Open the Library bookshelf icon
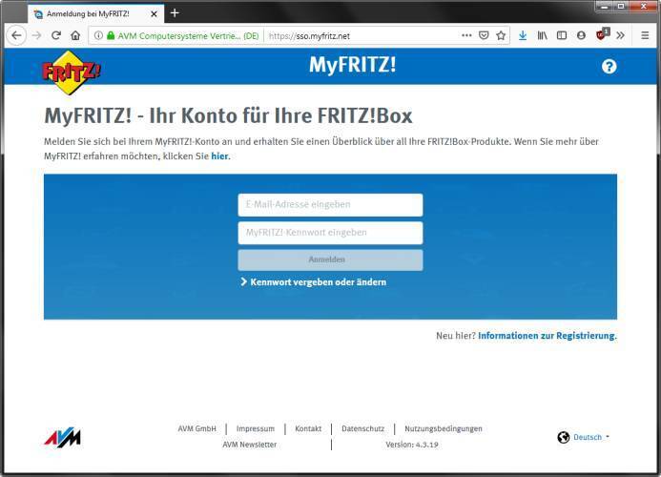This screenshot has height=477, width=661. click(x=542, y=35)
